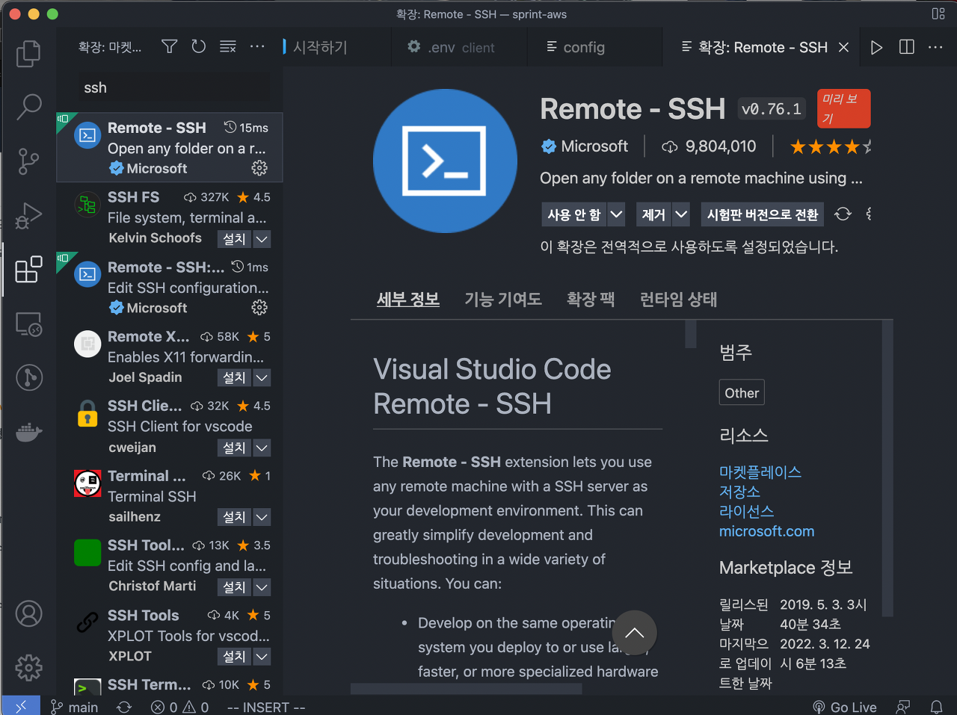The image size is (957, 715).
Task: Expand install options for Terminal SSH by sailhenz
Action: [x=262, y=517]
